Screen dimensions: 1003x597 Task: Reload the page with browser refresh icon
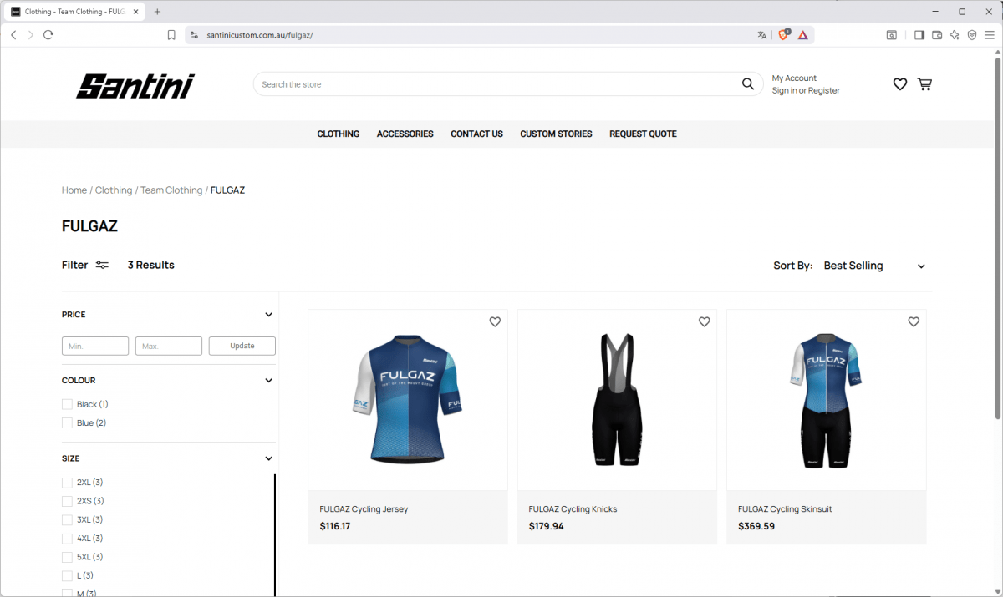pos(48,35)
